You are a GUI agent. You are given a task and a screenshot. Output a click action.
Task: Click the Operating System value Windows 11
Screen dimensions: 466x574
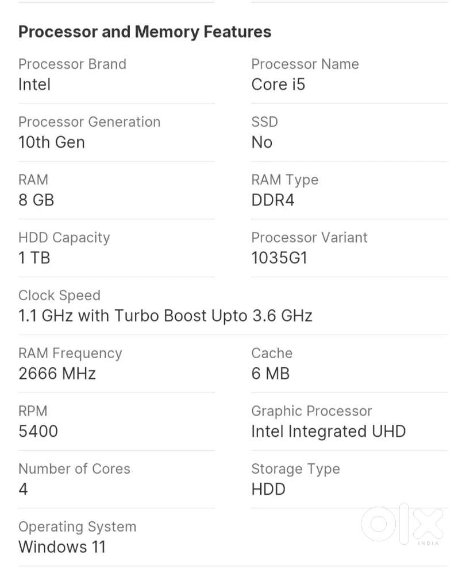[x=62, y=547]
